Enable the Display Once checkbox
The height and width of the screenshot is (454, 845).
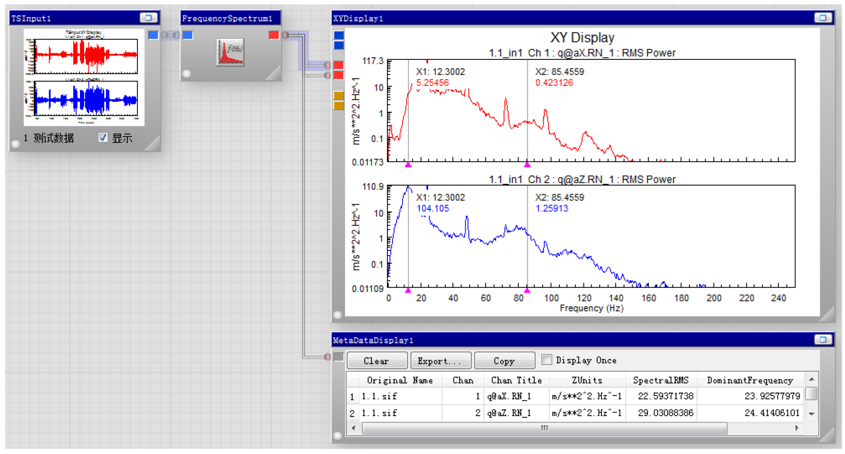point(546,360)
